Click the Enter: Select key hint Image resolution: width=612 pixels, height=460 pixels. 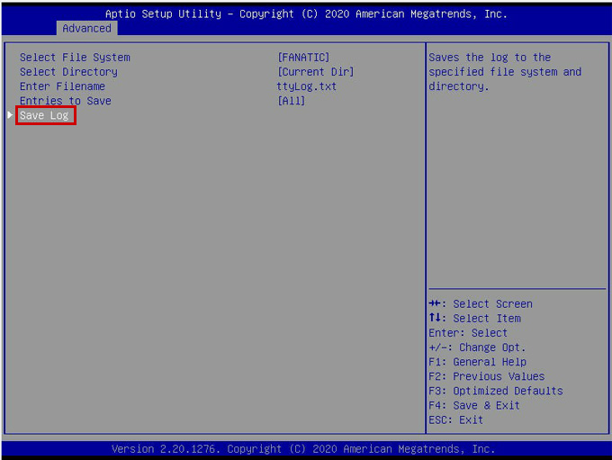coord(468,333)
